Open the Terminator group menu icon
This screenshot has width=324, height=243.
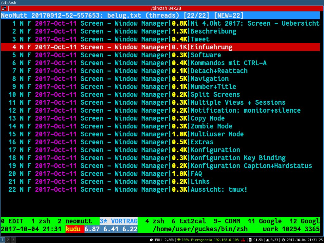pos(4,9)
